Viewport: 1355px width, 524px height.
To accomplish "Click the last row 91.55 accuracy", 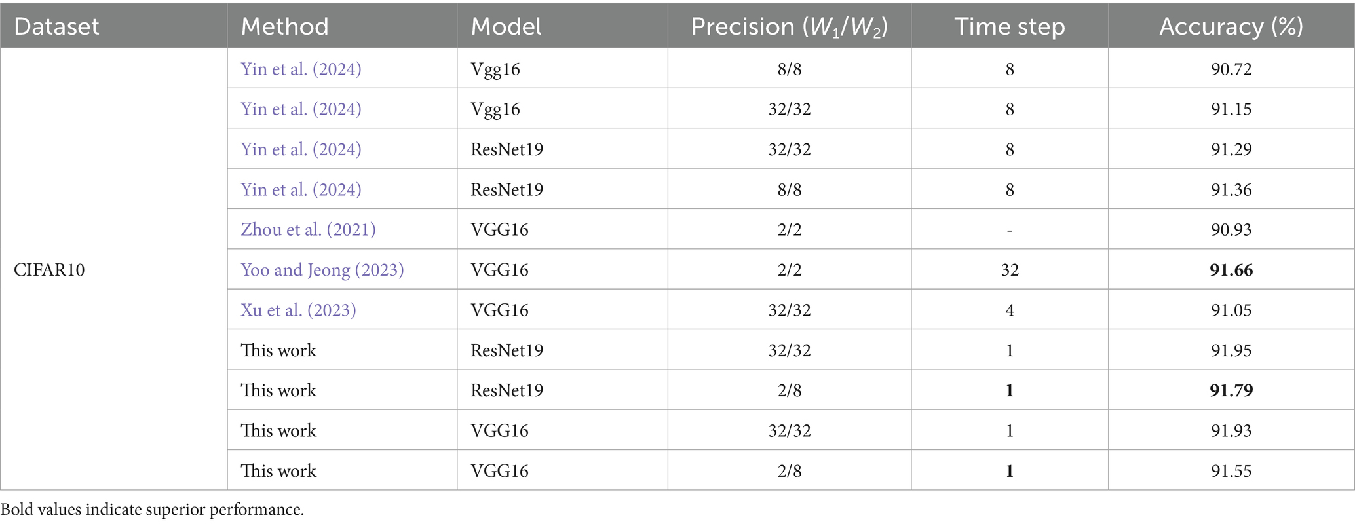I will click(1231, 471).
